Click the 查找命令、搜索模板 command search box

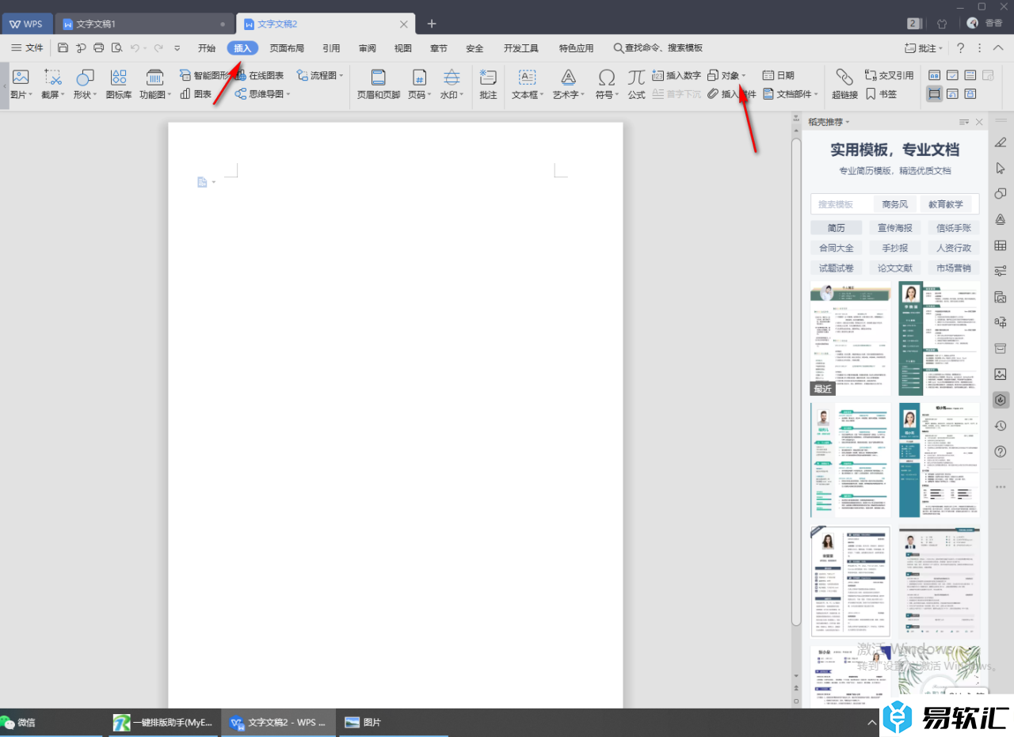tap(658, 48)
